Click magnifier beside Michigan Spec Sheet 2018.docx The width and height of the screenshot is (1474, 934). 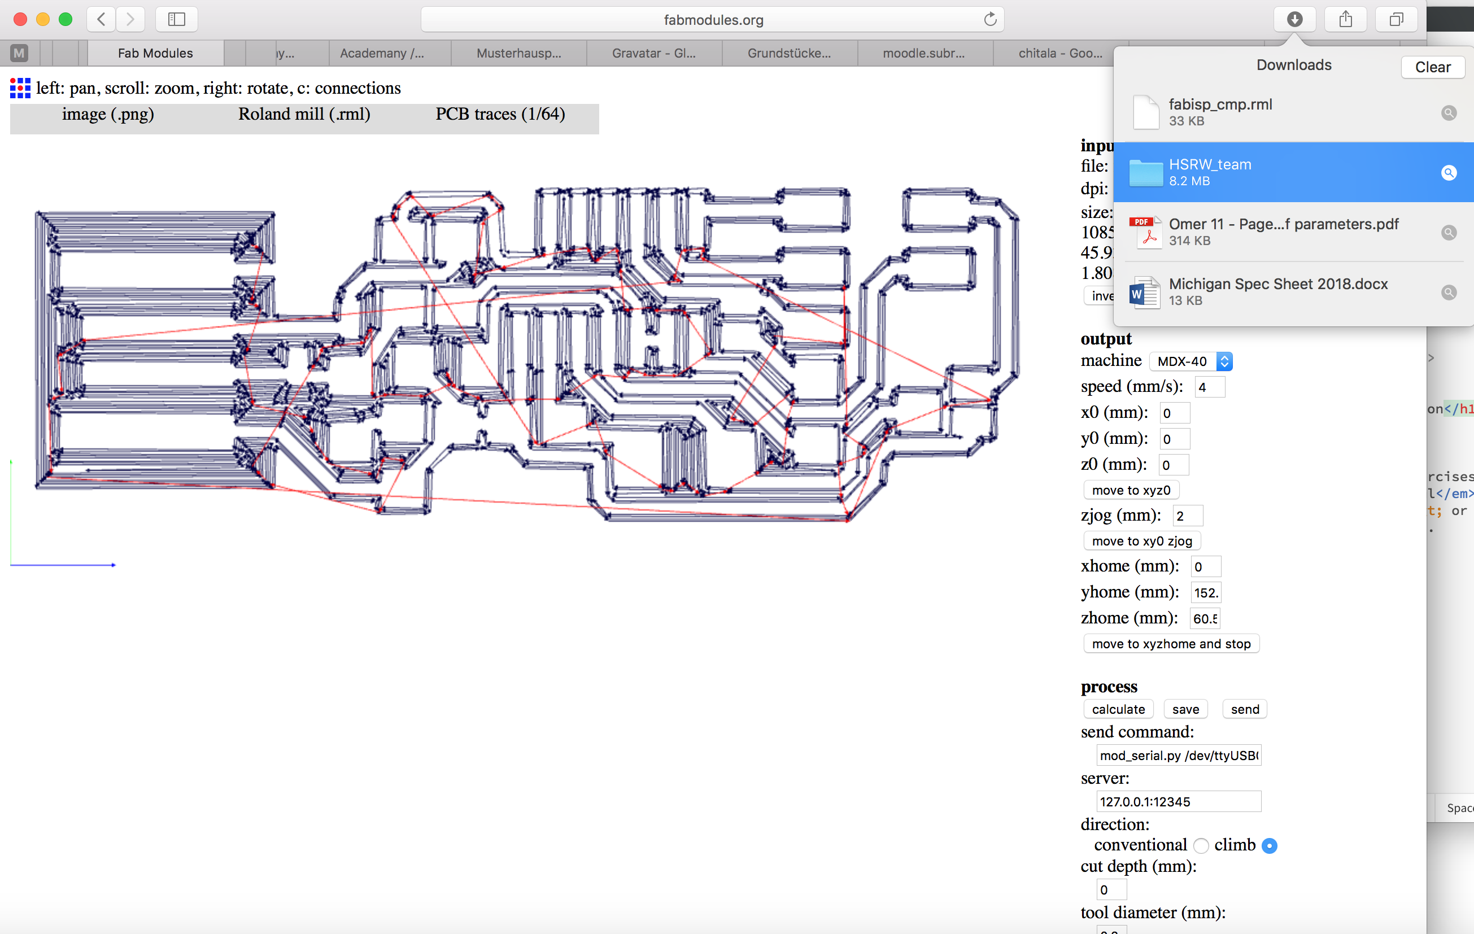pyautogui.click(x=1448, y=292)
